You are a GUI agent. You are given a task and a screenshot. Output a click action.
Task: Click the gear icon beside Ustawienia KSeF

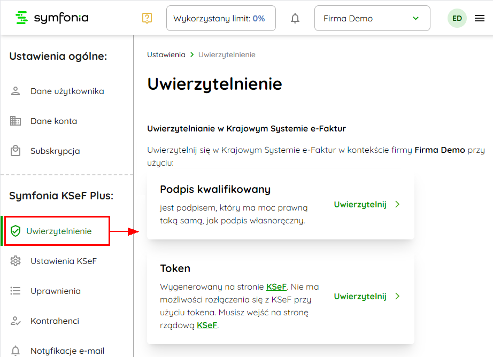[16, 261]
